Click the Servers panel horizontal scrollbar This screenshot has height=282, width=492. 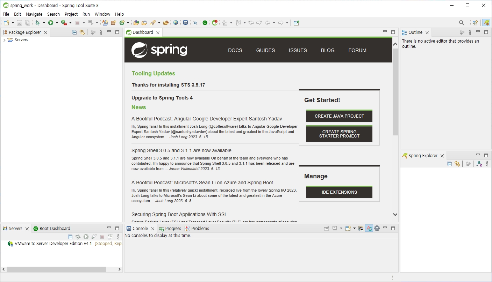pos(56,269)
